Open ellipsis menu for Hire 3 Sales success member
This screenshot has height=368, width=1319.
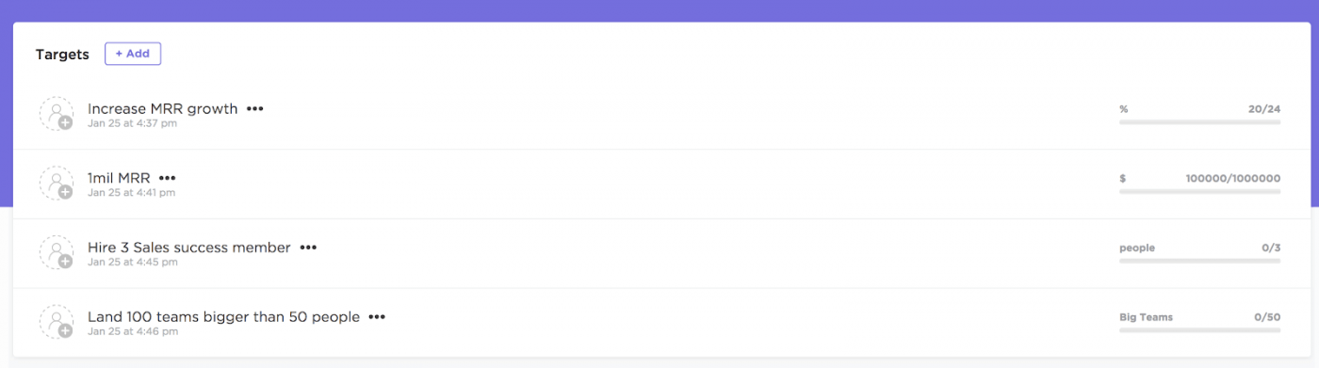tap(308, 248)
